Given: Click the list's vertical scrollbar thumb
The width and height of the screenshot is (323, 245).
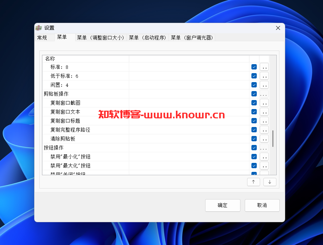Looking at the screenshot, I should pyautogui.click(x=273, y=138).
